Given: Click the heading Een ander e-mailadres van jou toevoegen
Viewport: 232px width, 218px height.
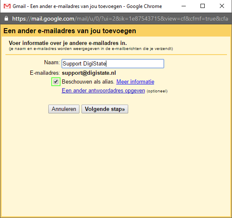Looking at the screenshot, I should [70, 31].
